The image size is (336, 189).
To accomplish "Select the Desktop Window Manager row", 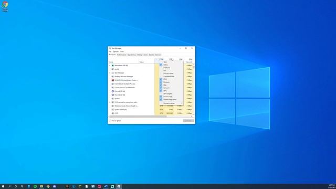I will pos(151,77).
